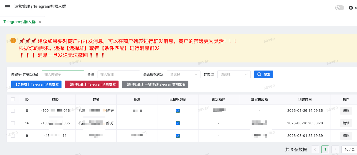Click gray 一键修改telegram群附加名 button
The image size is (357, 155).
point(155,84)
